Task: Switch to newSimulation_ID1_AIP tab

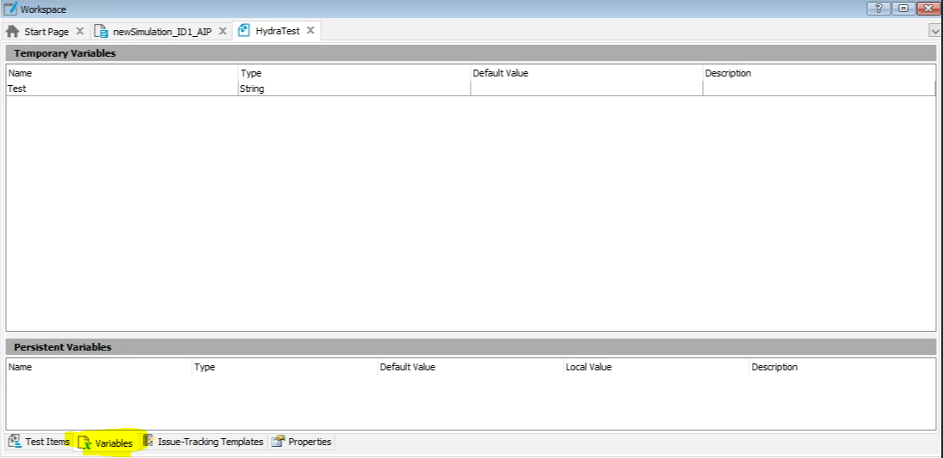Action: (x=163, y=31)
